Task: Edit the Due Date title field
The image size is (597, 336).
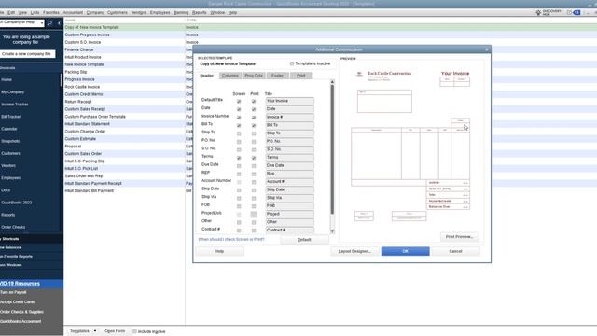Action: pyautogui.click(x=290, y=165)
